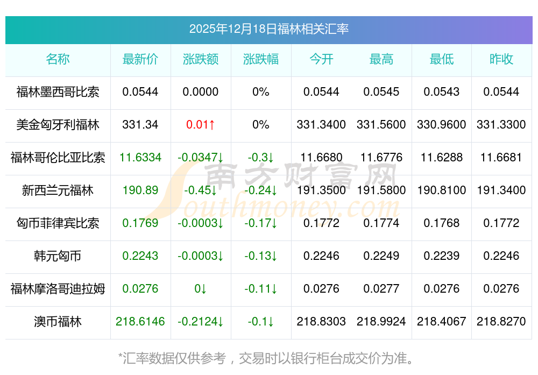
Task: Select the 名称 column header
Action: point(58,59)
